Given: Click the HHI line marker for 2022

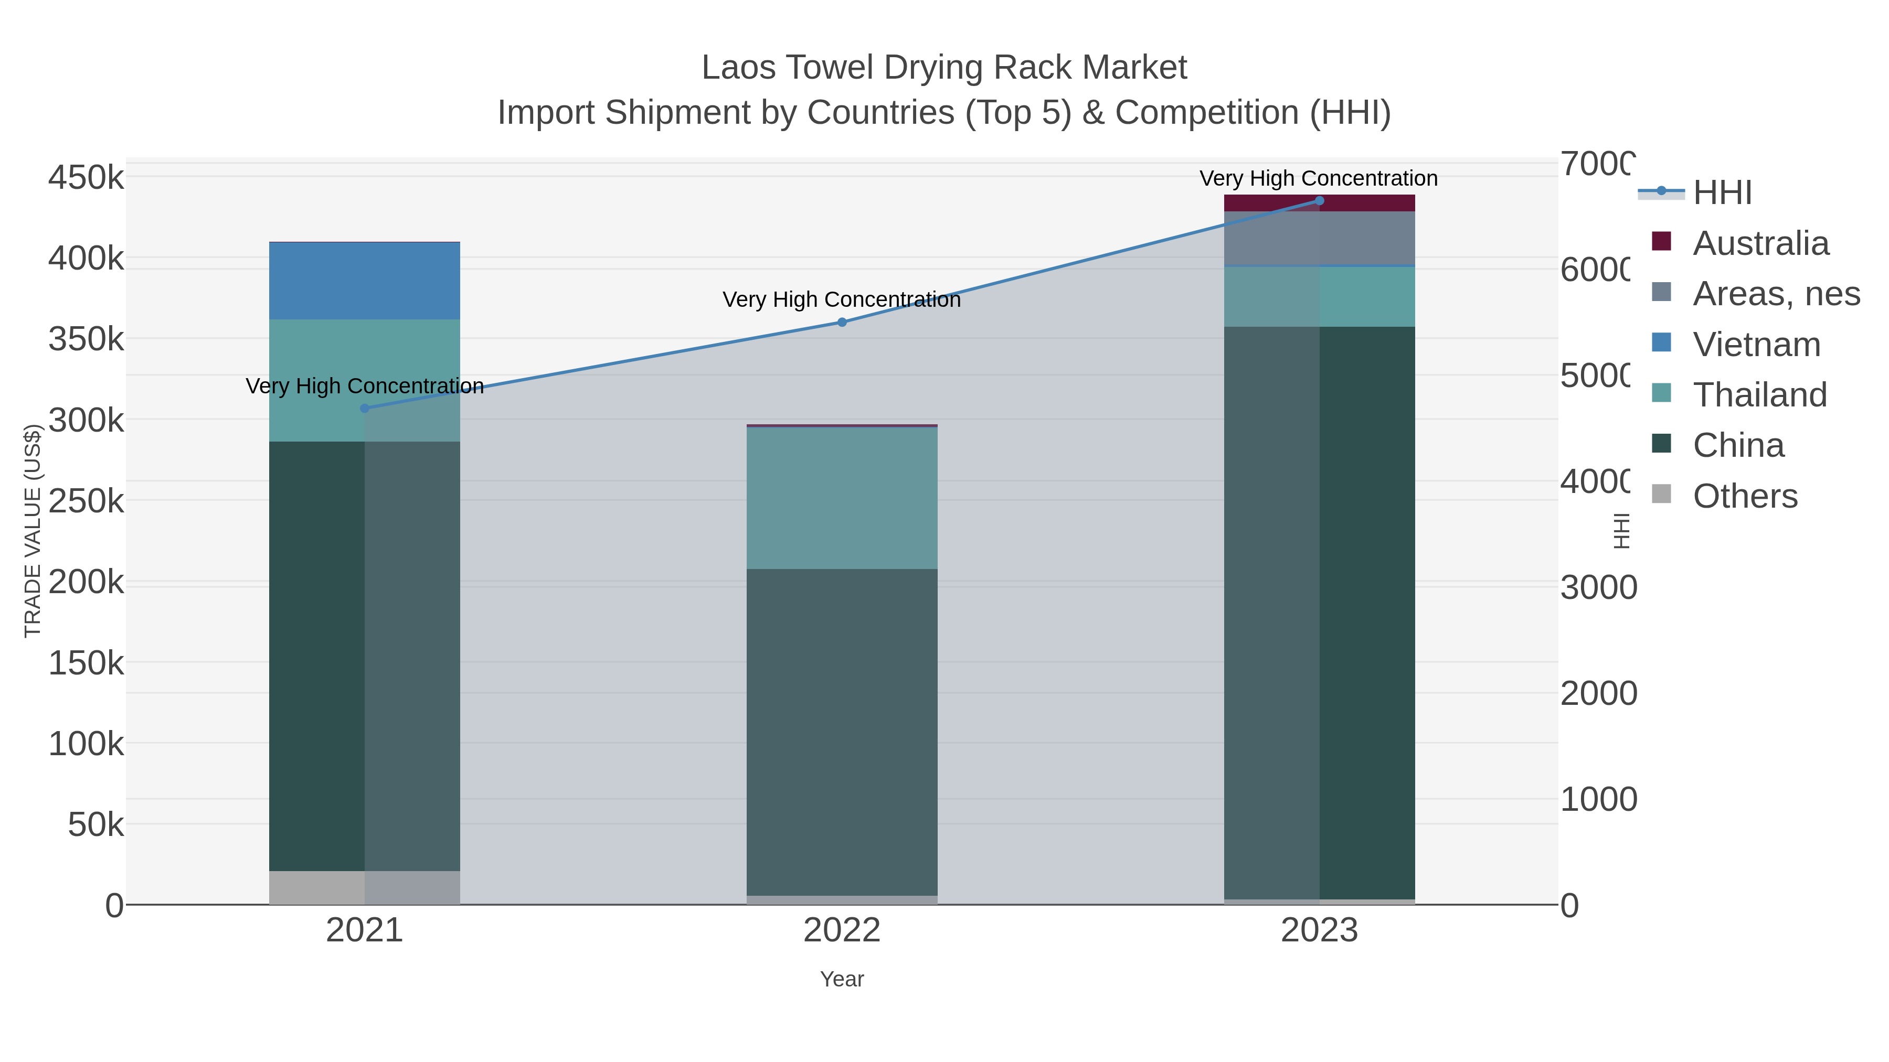Looking at the screenshot, I should (842, 323).
